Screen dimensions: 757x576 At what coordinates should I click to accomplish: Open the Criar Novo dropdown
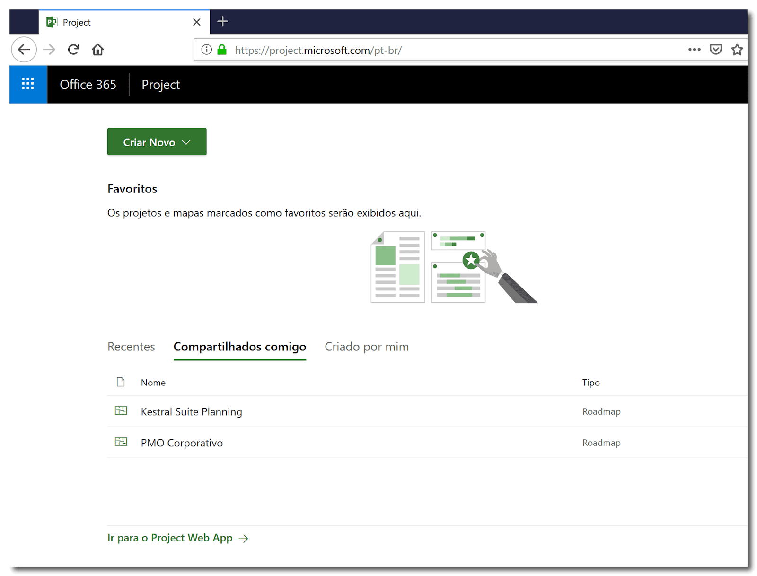point(157,141)
